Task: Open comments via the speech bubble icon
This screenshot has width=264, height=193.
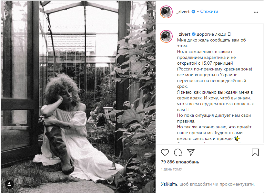Action: click(x=178, y=152)
